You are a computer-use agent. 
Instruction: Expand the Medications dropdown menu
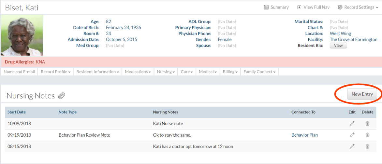(138, 72)
